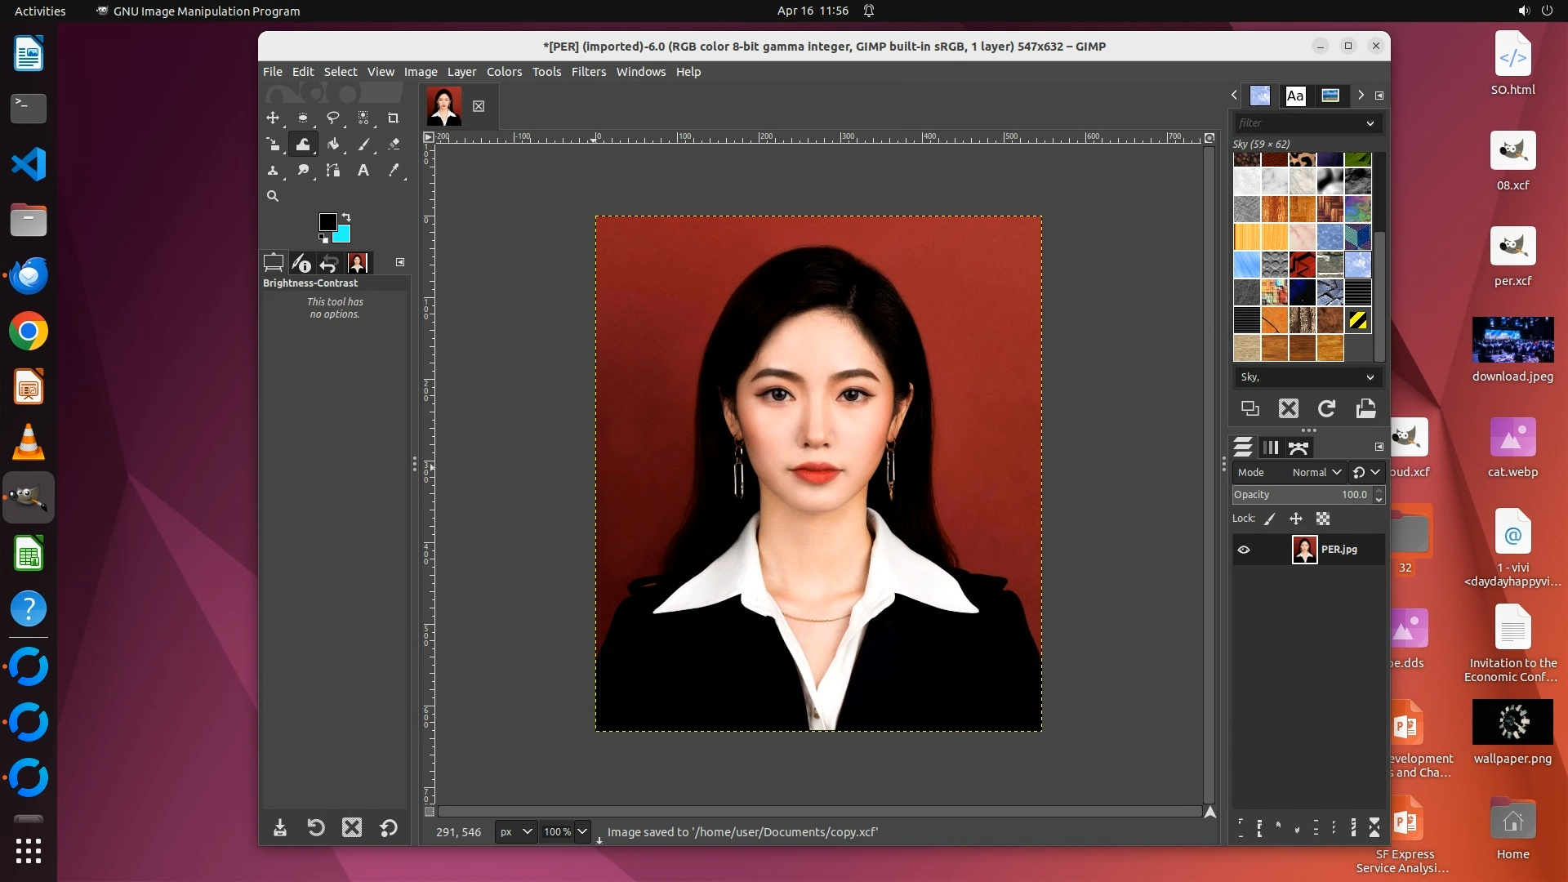1568x882 pixels.
Task: Select the Crop tool
Action: coord(393,118)
